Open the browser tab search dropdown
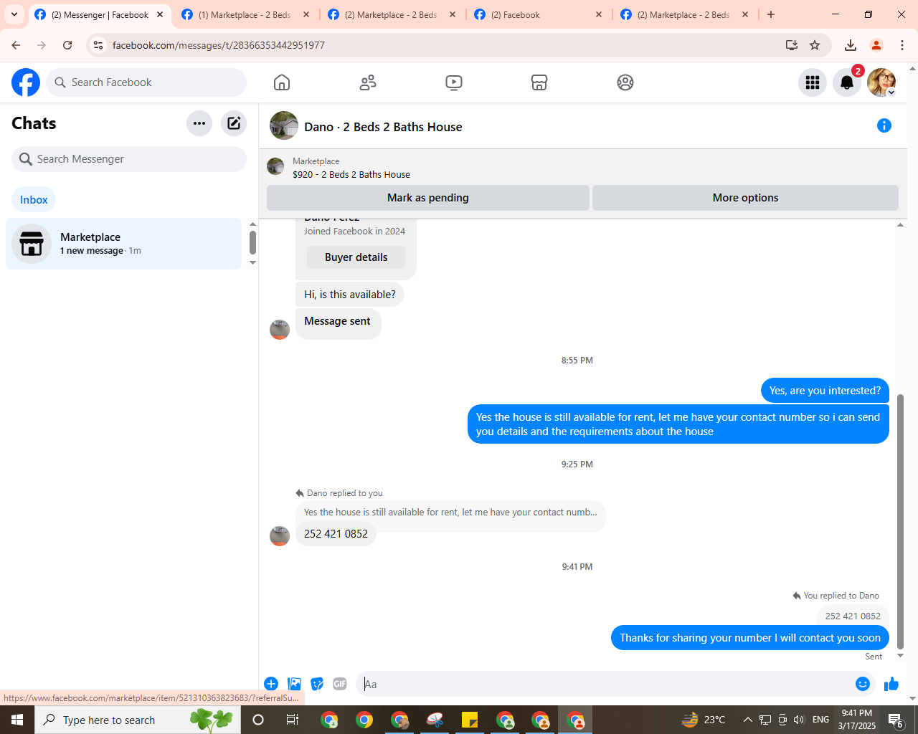The image size is (918, 734). click(x=14, y=14)
